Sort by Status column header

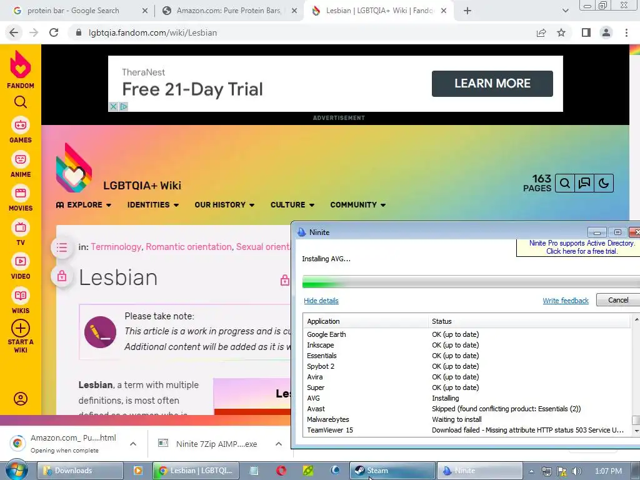coord(529,321)
